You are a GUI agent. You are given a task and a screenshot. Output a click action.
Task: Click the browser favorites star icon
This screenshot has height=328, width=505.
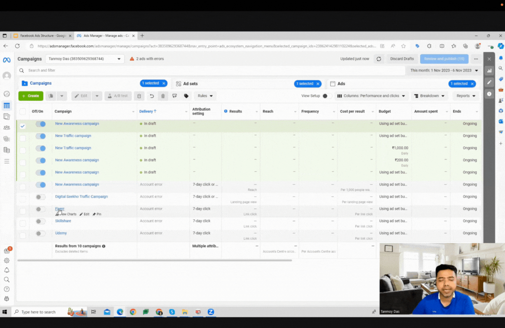(x=403, y=46)
